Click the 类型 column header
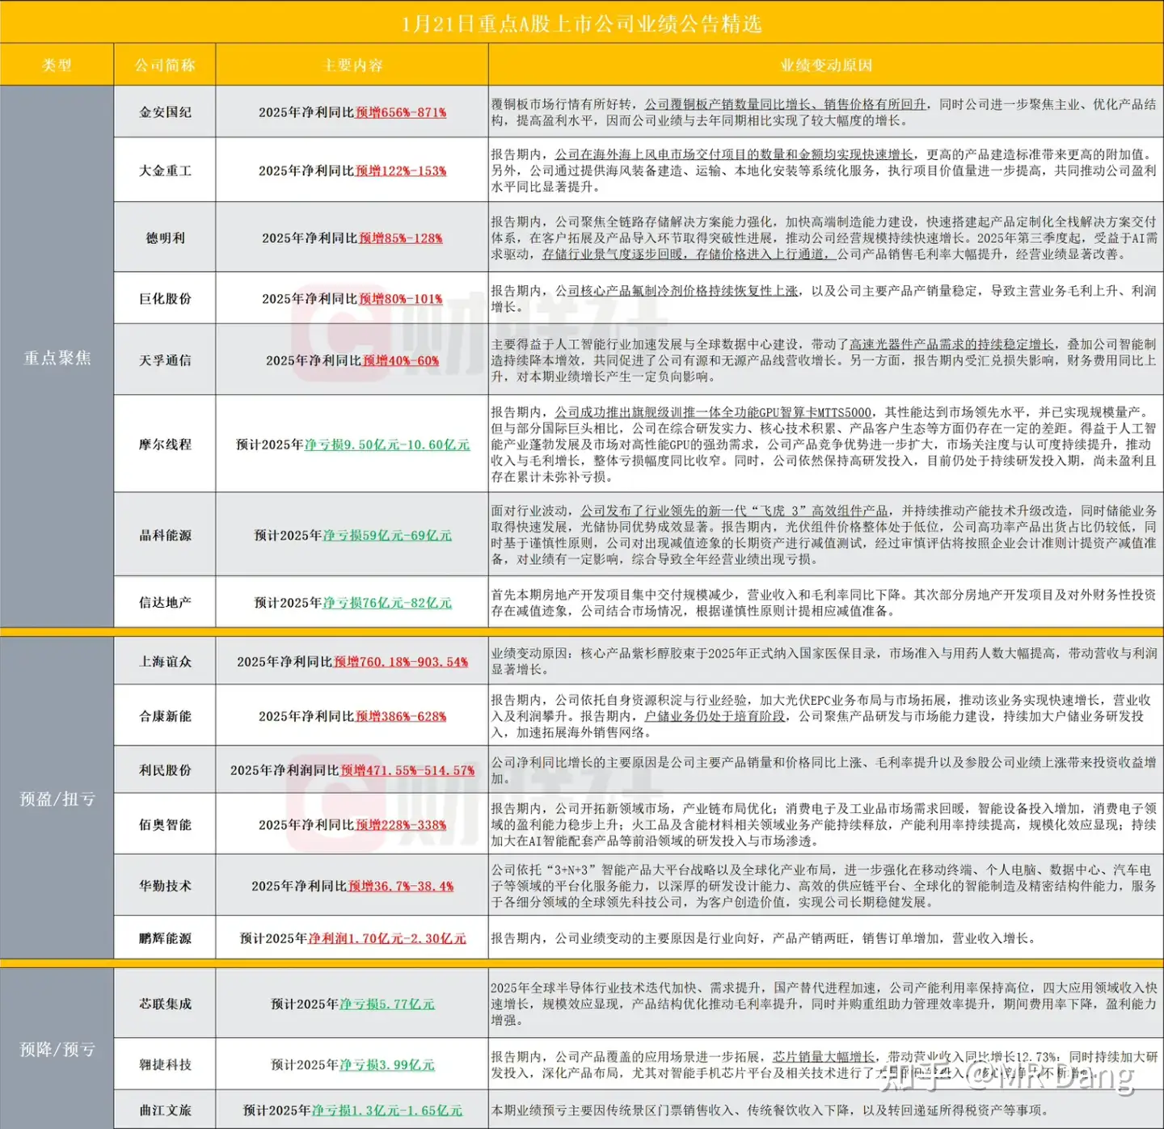 57,65
